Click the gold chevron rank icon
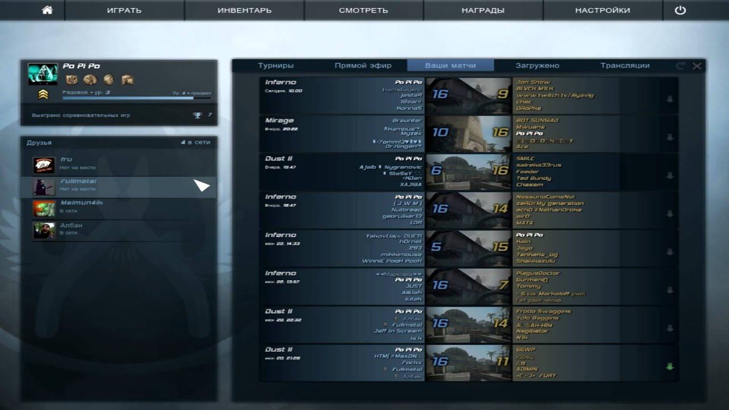729x410 pixels. pos(43,95)
